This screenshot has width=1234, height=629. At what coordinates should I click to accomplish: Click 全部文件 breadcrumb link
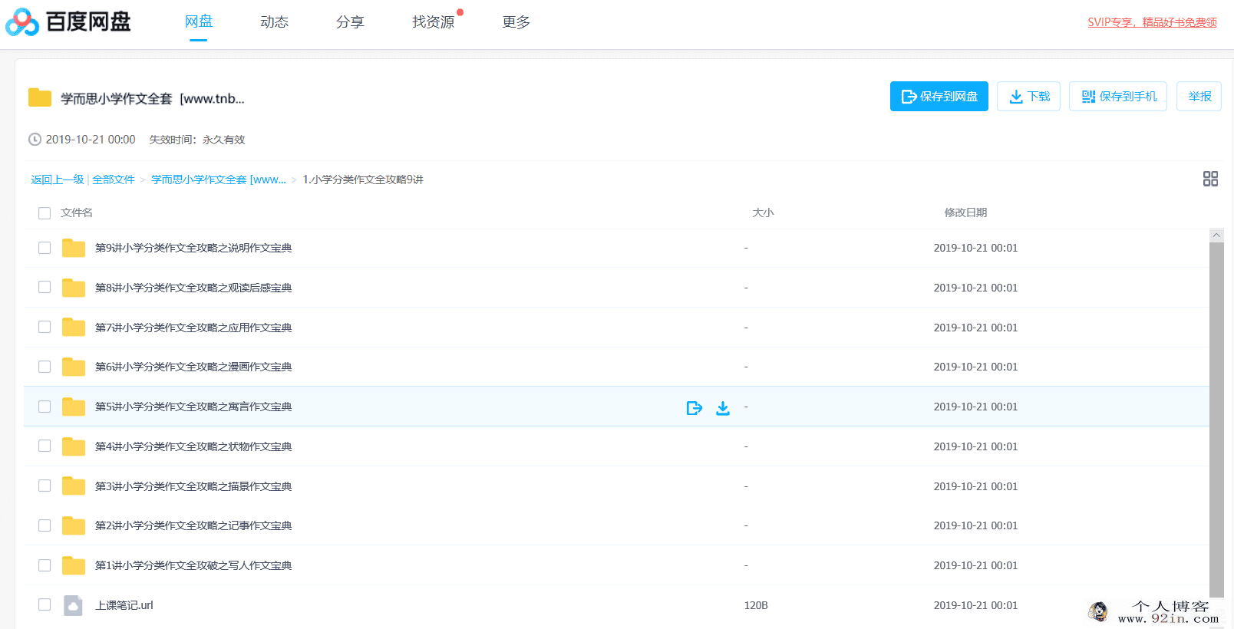(x=114, y=179)
